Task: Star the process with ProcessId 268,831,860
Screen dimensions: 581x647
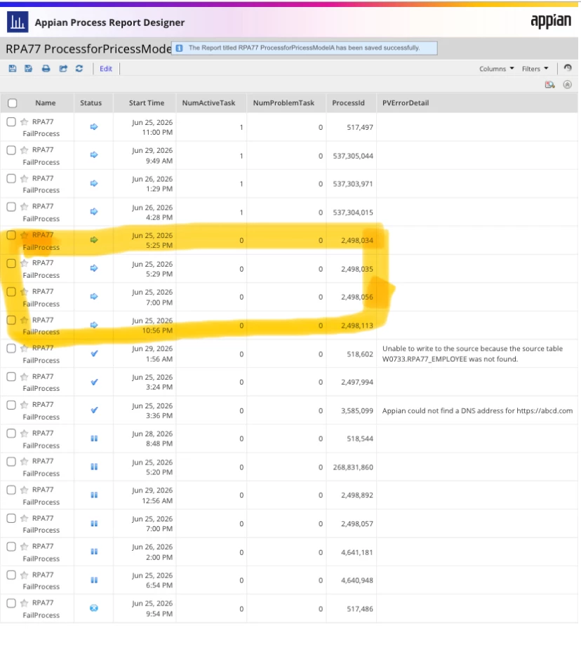Action: point(25,461)
